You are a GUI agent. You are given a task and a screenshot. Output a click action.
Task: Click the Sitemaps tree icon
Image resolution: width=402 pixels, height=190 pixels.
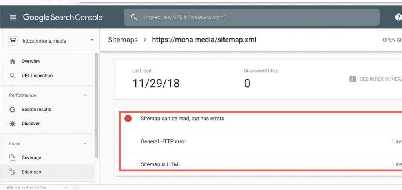pos(13,172)
